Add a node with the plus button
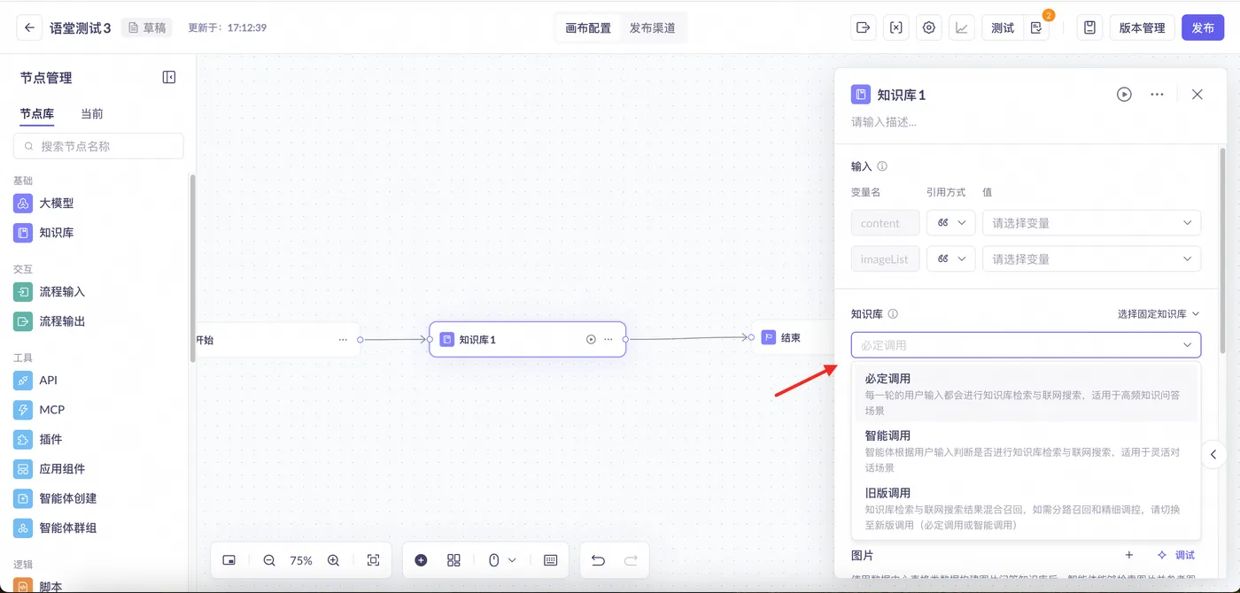 421,560
